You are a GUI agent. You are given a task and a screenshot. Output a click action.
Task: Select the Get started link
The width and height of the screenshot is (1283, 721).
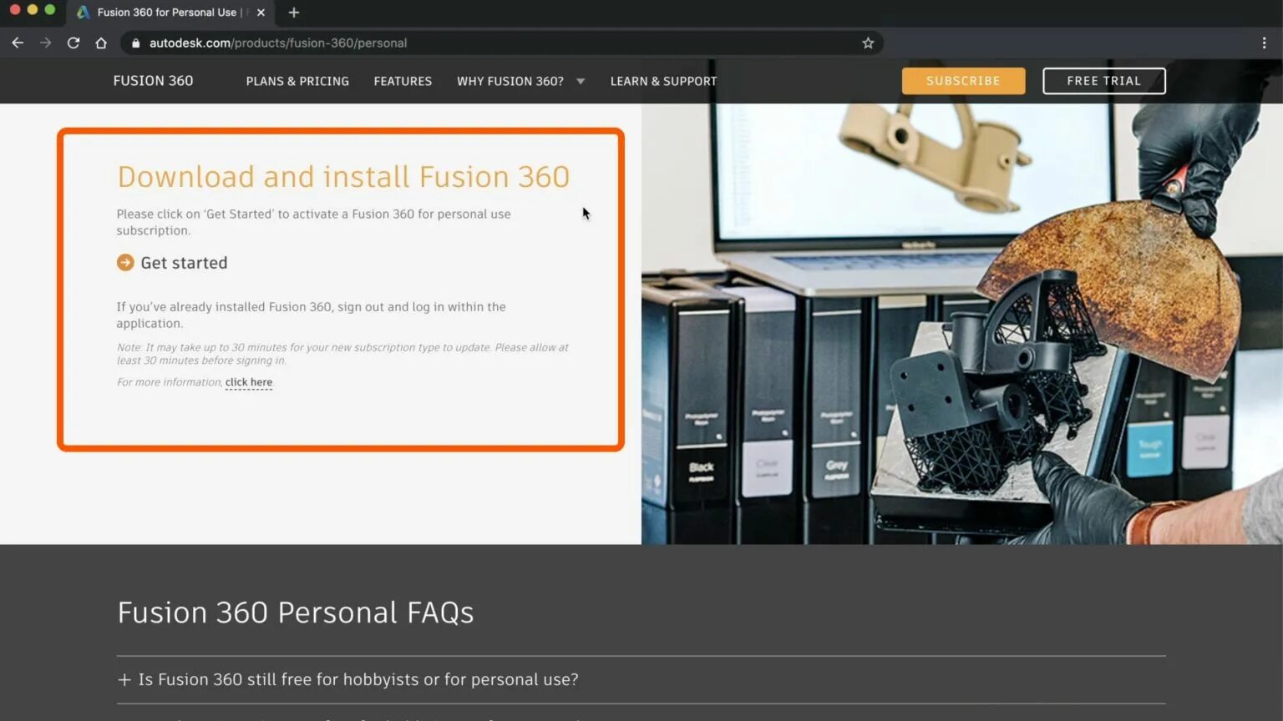point(184,262)
